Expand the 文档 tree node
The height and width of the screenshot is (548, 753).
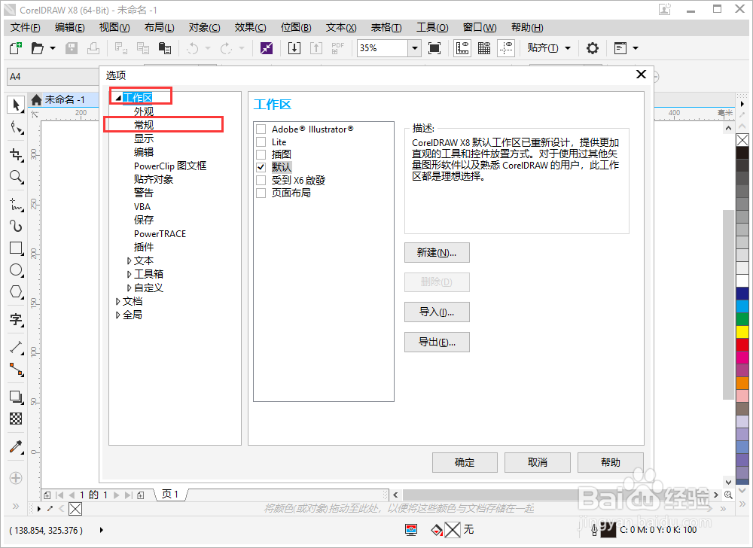click(117, 301)
